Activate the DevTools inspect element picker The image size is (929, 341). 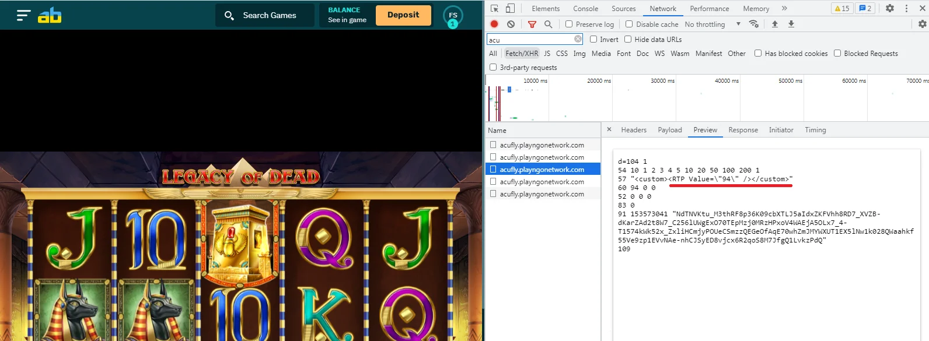[494, 8]
